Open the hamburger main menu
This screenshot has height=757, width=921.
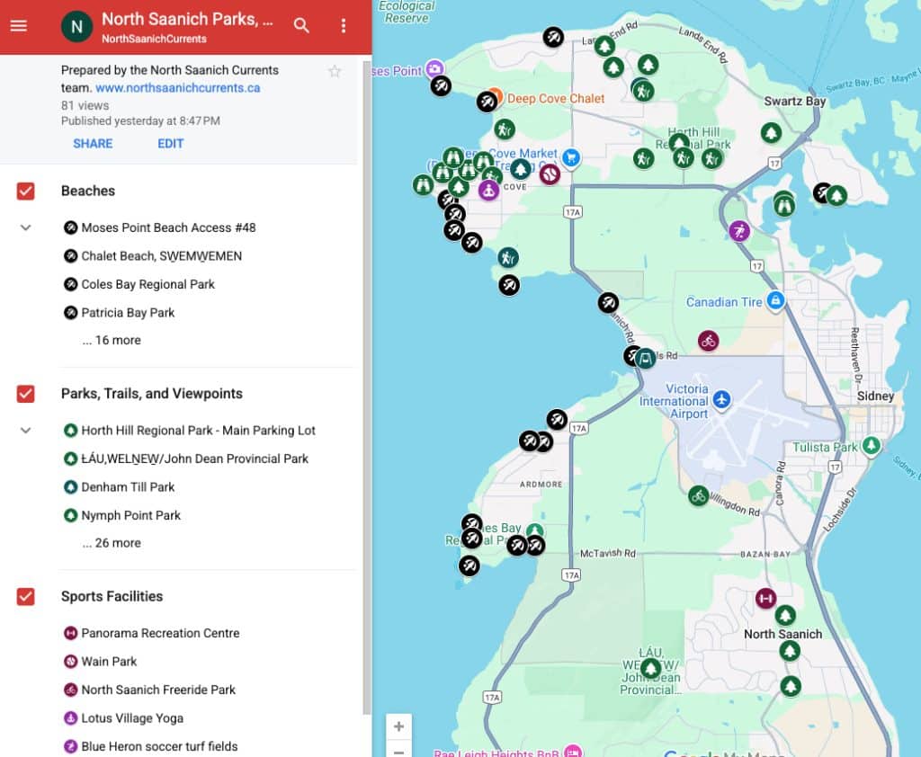pos(19,25)
